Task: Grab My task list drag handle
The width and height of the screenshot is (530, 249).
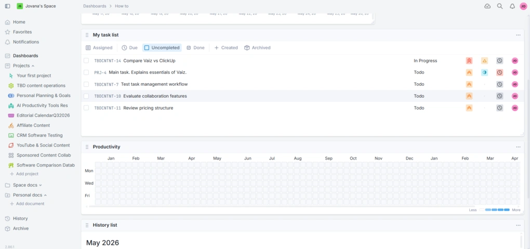Action: [87, 35]
